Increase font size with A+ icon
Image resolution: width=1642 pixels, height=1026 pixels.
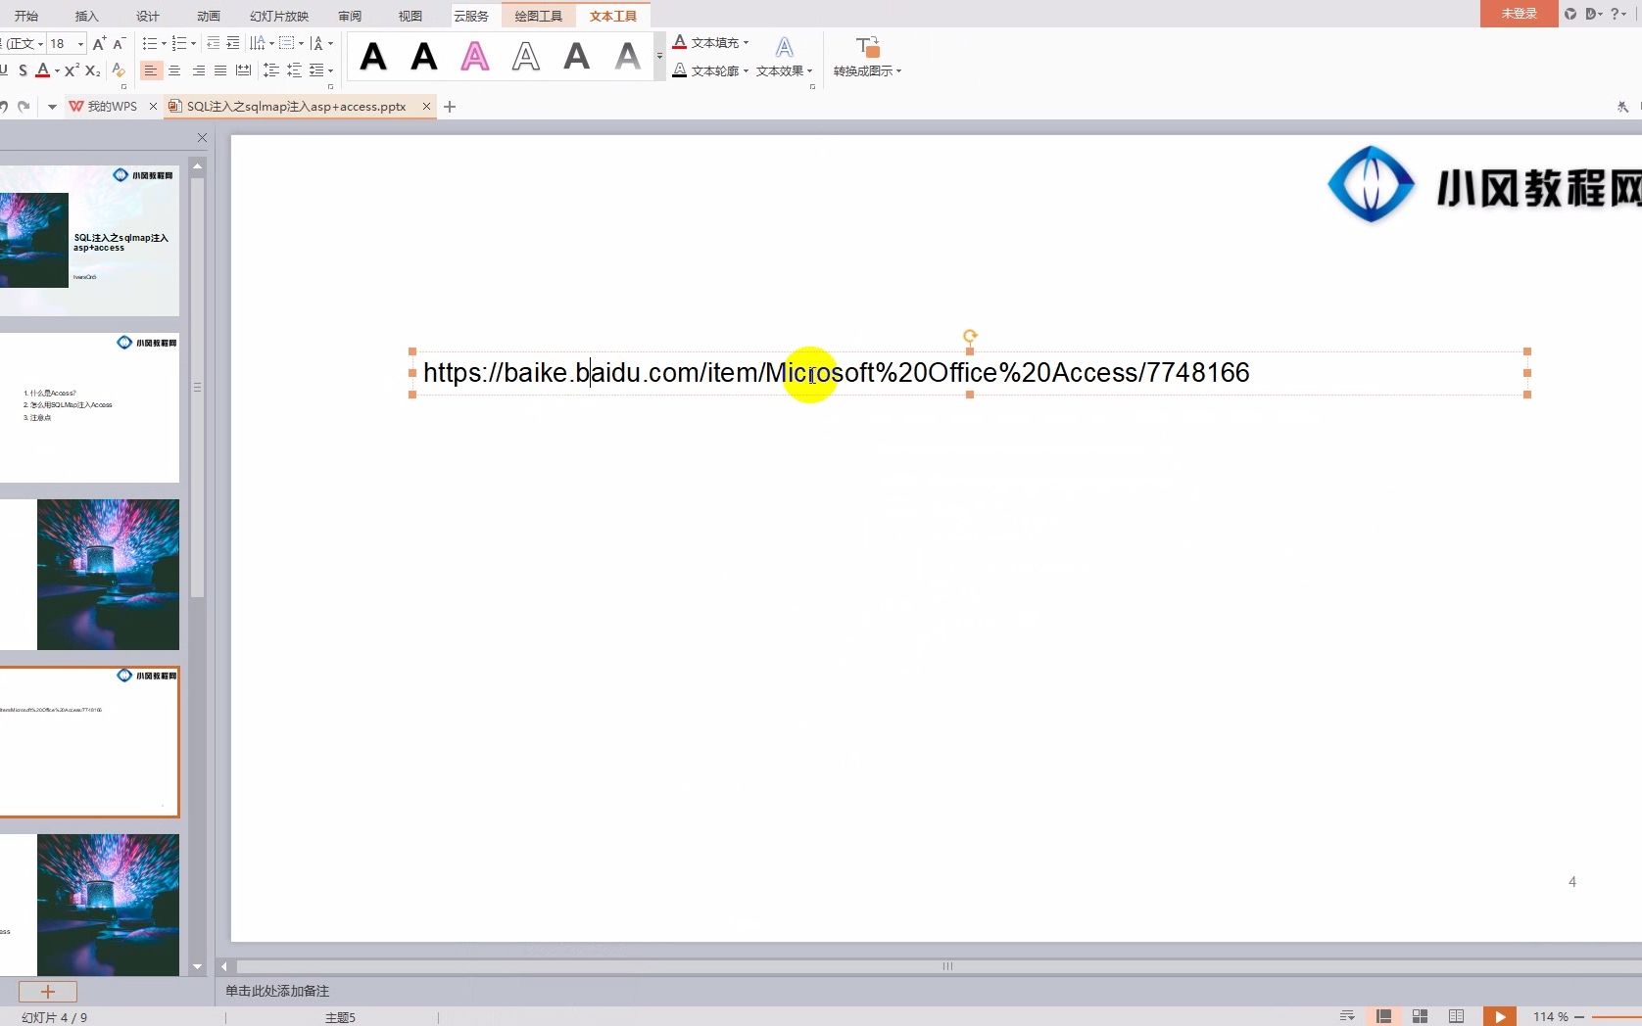99,43
